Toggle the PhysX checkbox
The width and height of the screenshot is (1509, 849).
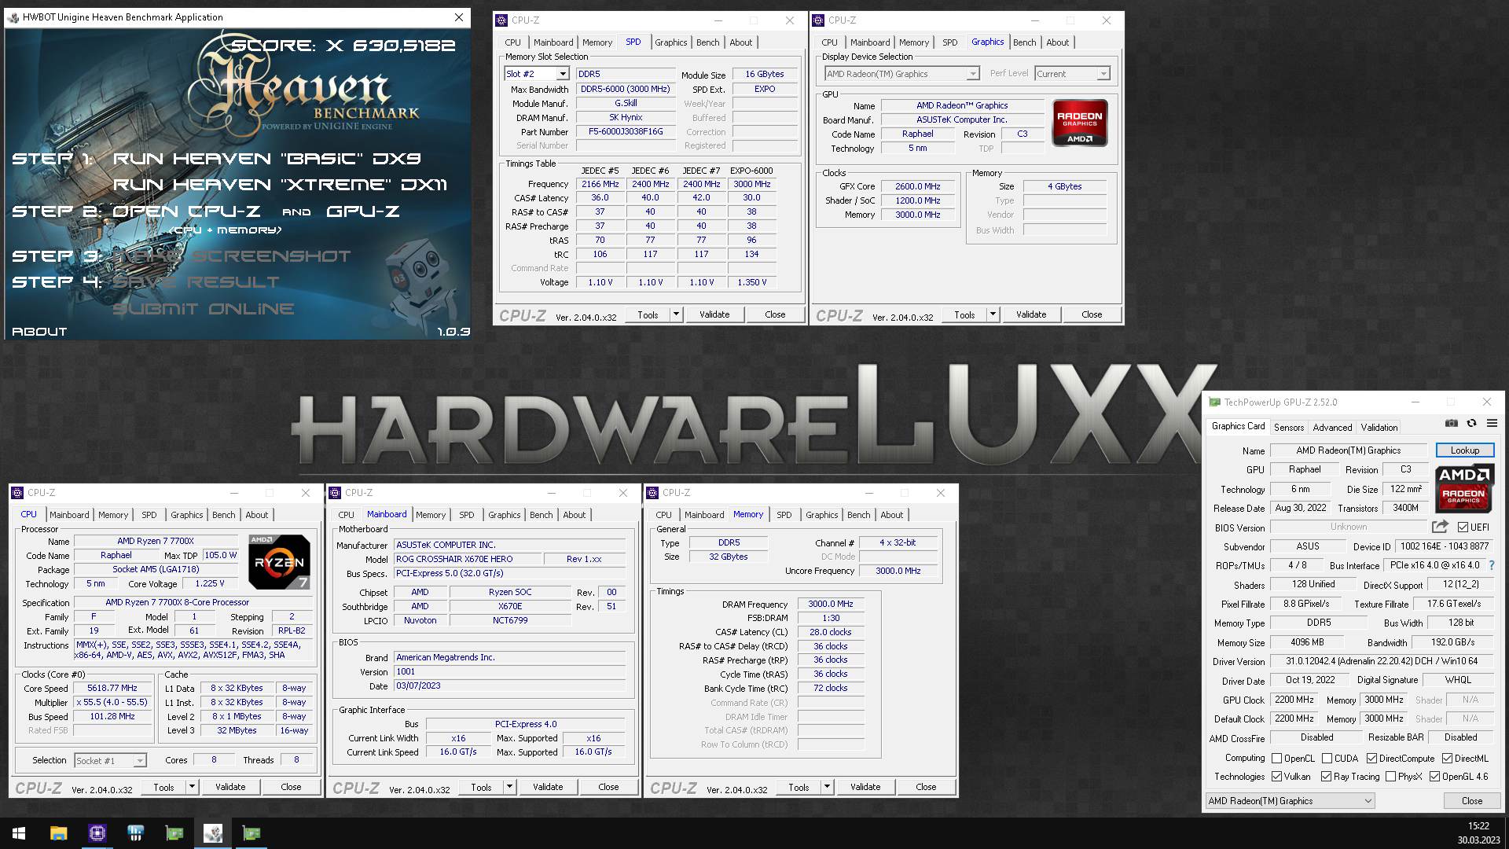point(1390,777)
